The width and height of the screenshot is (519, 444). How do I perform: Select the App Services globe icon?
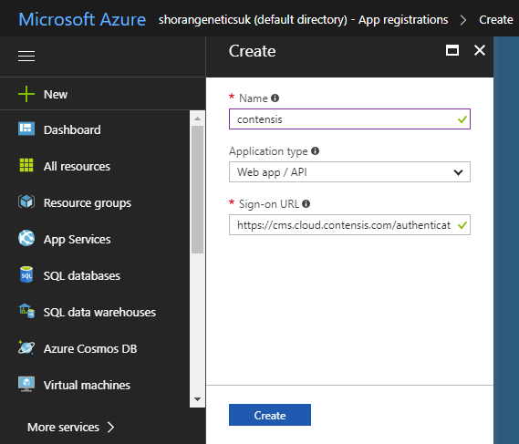[x=26, y=238]
